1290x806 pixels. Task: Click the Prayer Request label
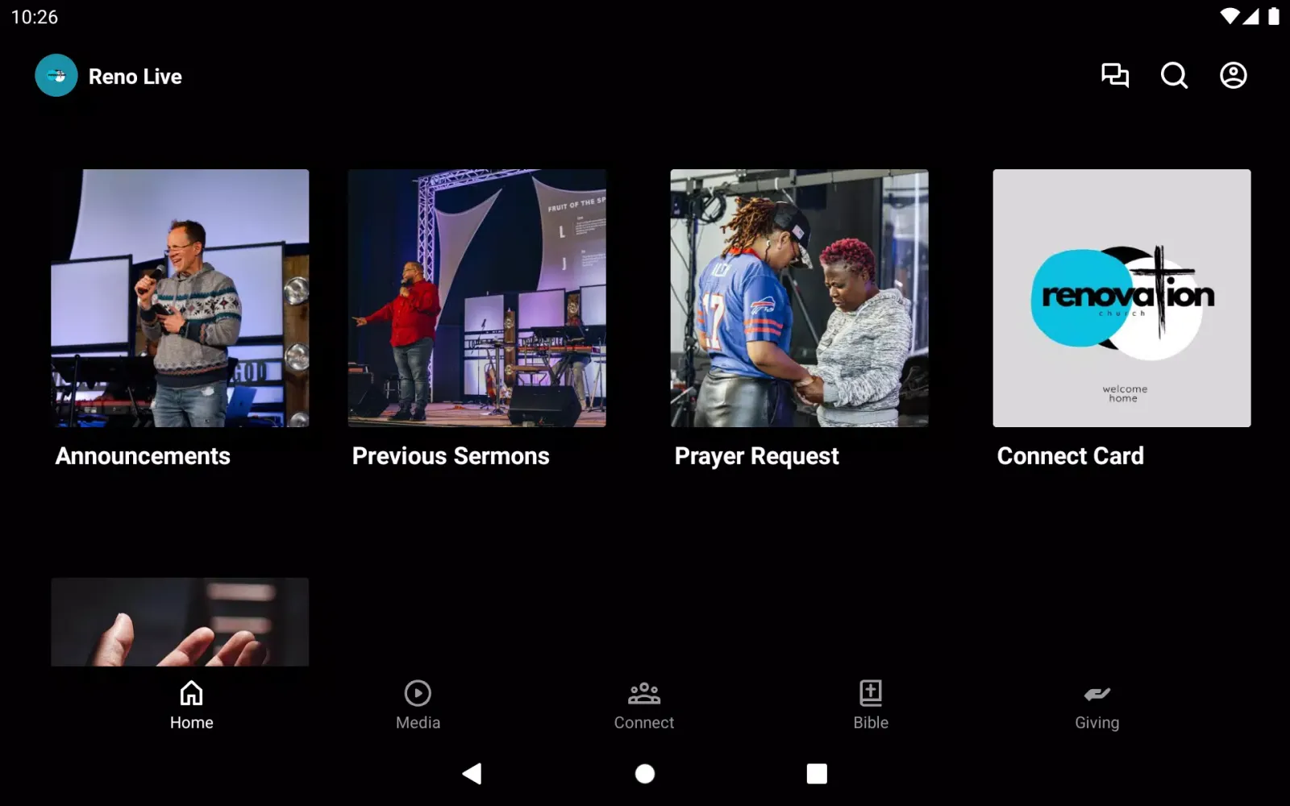point(757,457)
